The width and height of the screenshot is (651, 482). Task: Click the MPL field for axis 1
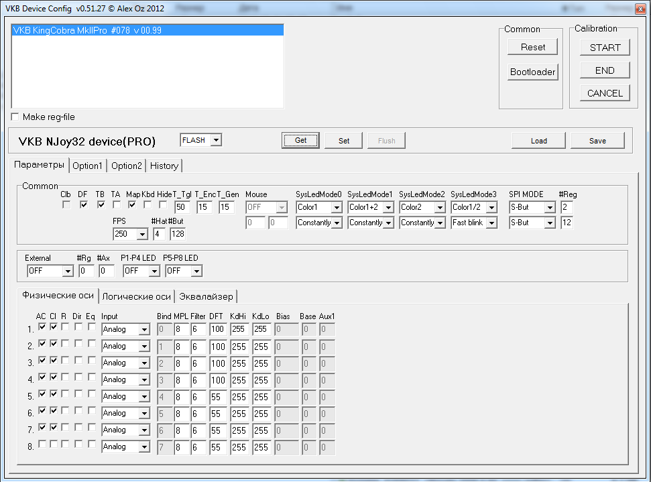point(182,330)
